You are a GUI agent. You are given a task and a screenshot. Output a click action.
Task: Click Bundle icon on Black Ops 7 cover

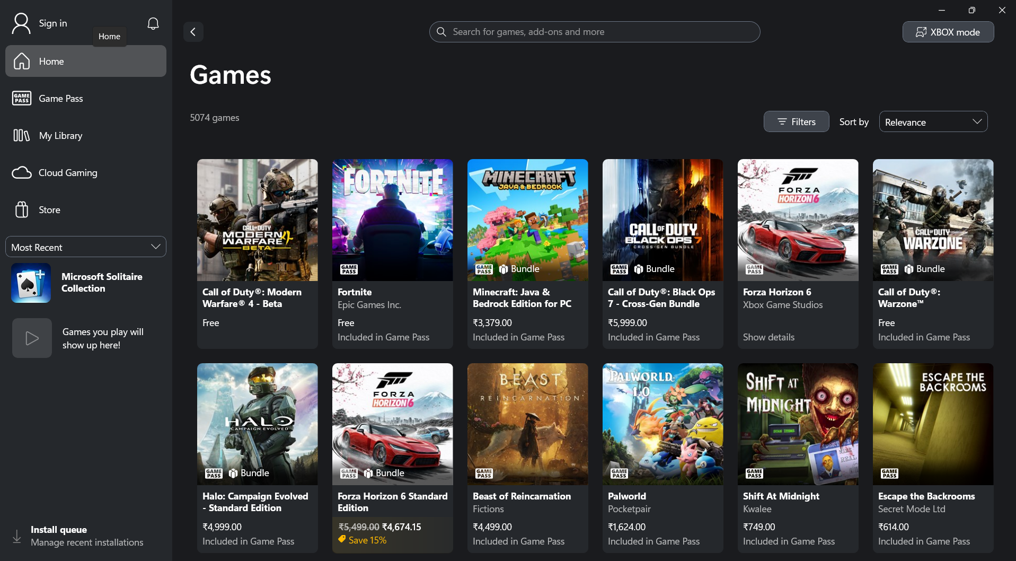click(639, 269)
